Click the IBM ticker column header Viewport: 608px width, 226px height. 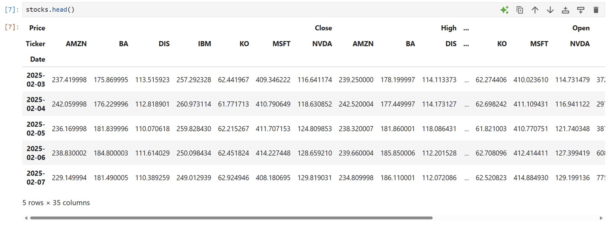point(204,44)
